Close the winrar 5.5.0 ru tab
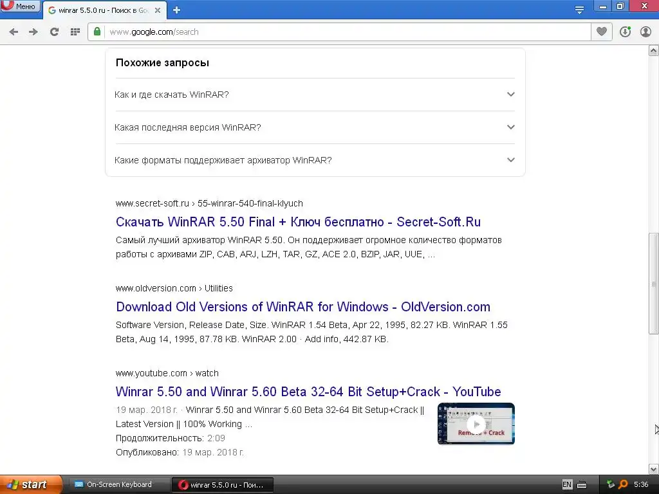659x494 pixels. pos(158,10)
